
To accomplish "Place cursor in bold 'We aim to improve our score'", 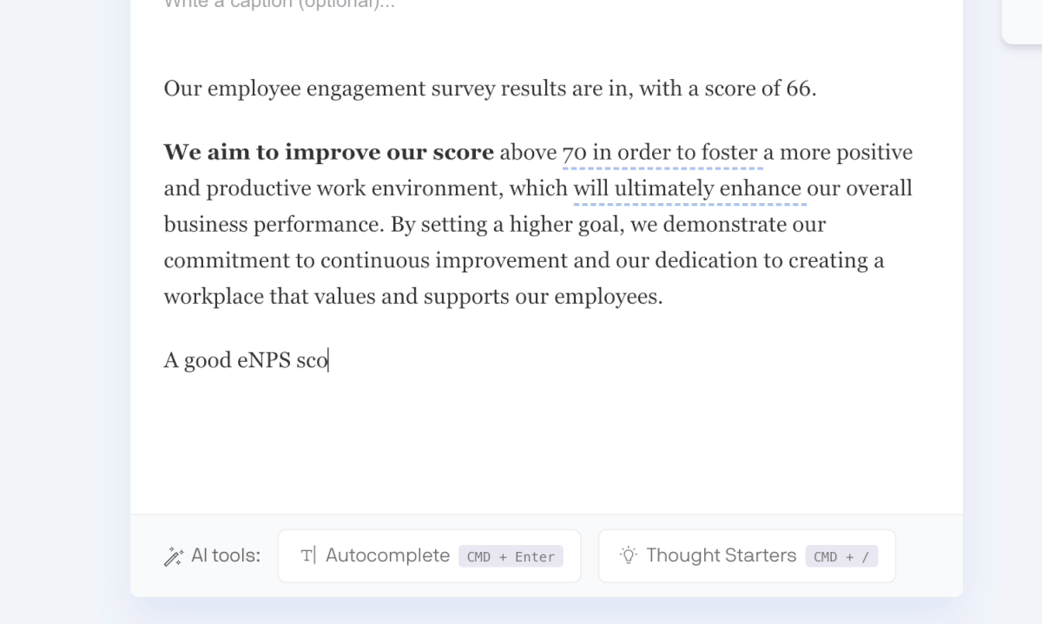I will [328, 153].
